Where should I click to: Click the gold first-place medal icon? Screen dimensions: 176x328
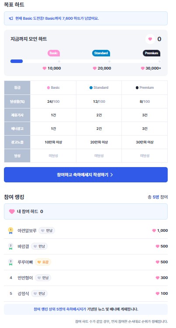click(10, 230)
